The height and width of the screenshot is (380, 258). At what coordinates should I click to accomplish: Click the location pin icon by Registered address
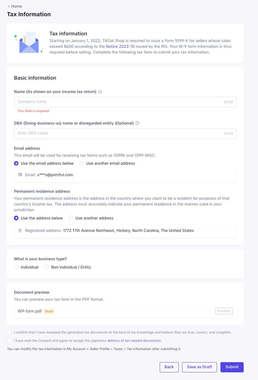pyautogui.click(x=20, y=231)
